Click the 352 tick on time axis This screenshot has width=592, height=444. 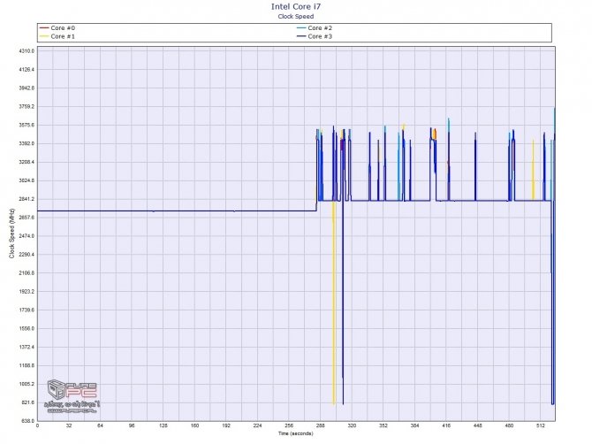click(383, 425)
